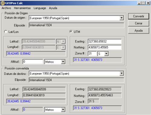Open origin Altitud units Metros dropdown
Screen dimensions: 151x115
pyautogui.click(x=63, y=62)
